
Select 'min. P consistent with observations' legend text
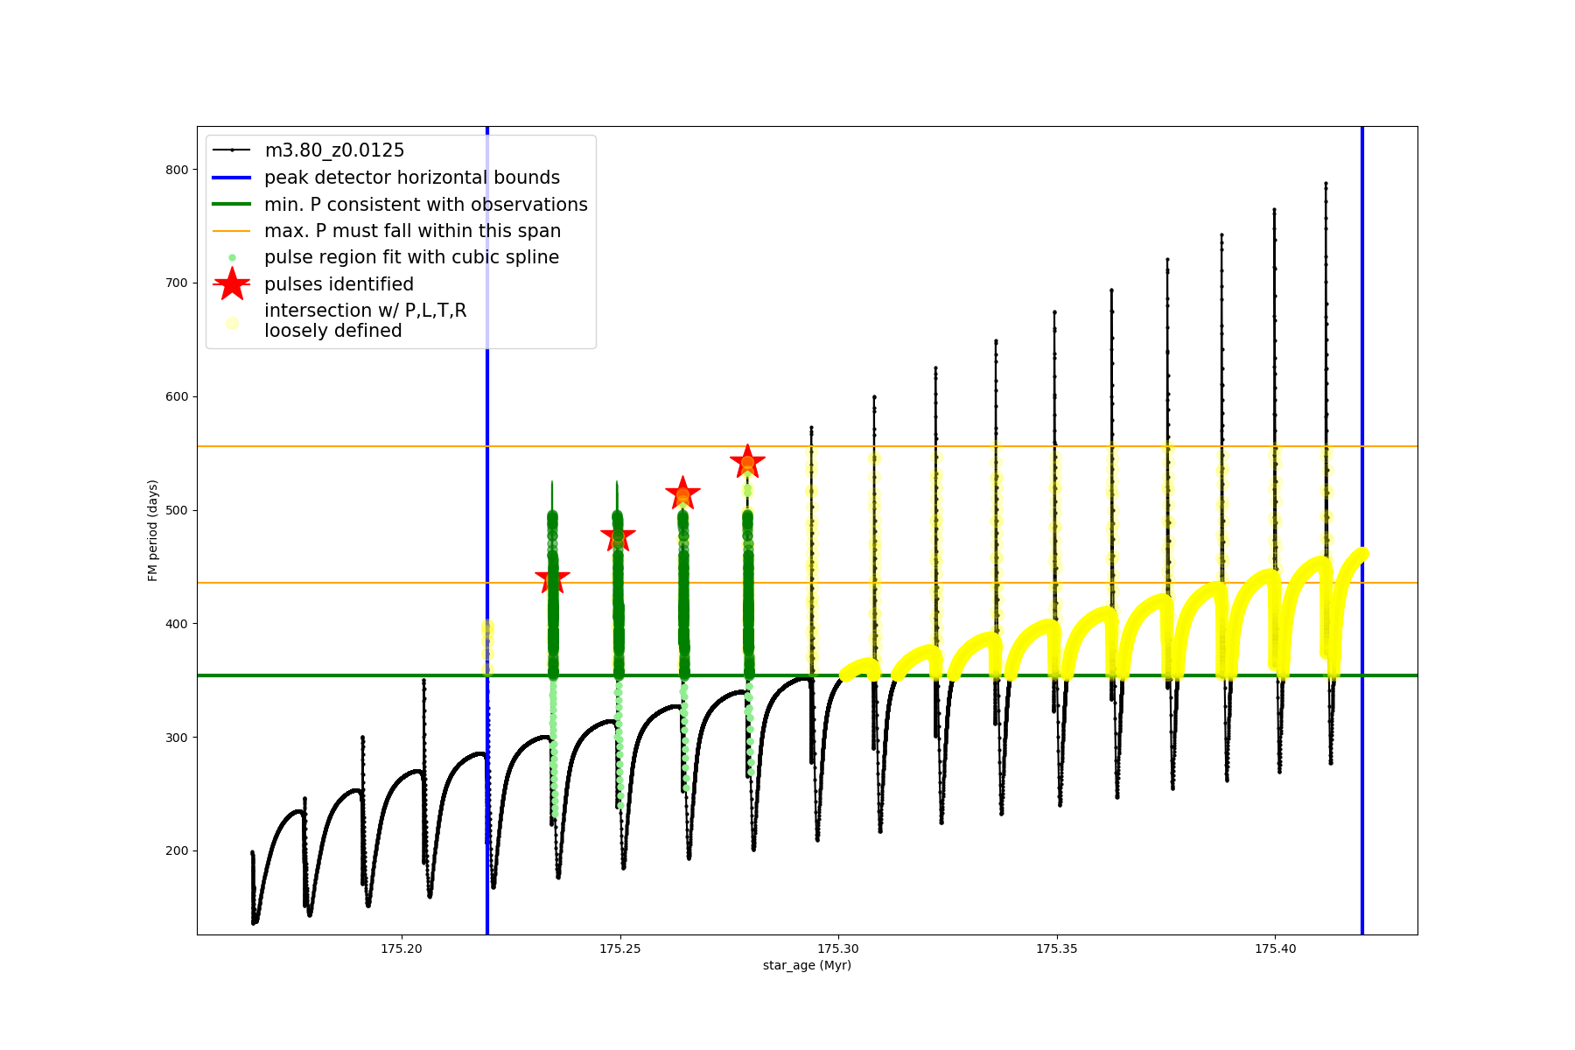click(x=425, y=204)
